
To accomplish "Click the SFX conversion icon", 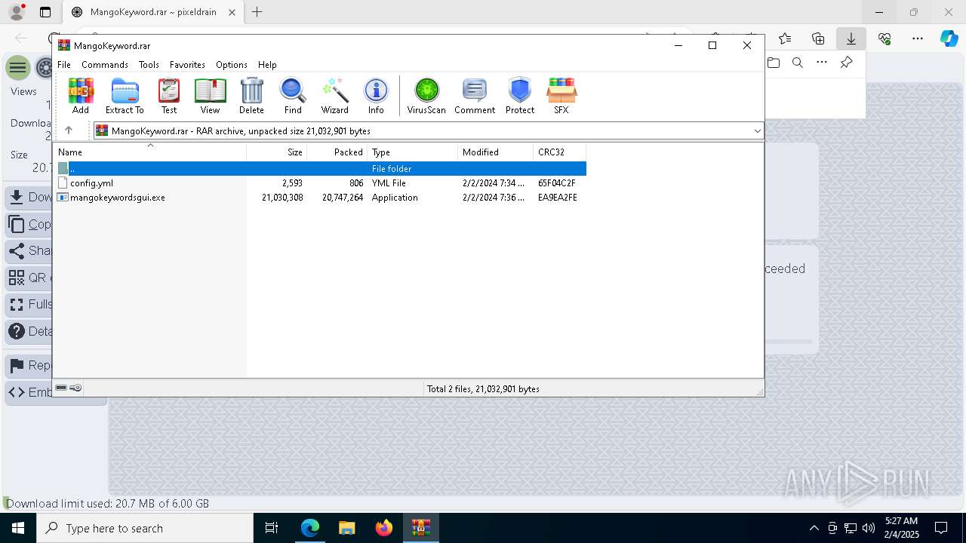I will pos(561,97).
